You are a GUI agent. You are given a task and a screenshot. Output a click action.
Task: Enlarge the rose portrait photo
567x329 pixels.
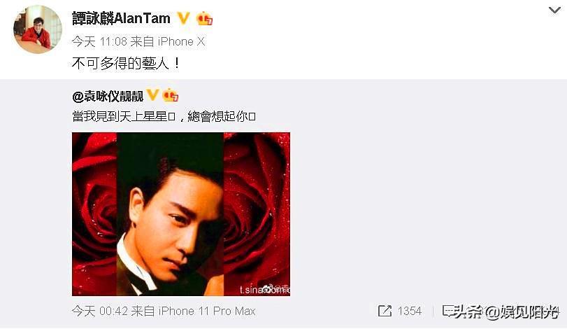tap(181, 214)
